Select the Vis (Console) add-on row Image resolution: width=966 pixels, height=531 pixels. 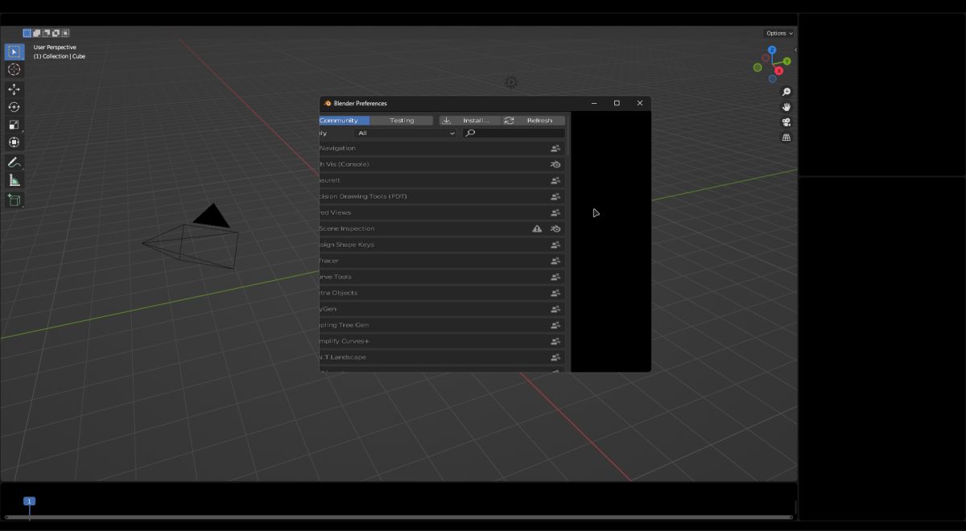[442, 164]
